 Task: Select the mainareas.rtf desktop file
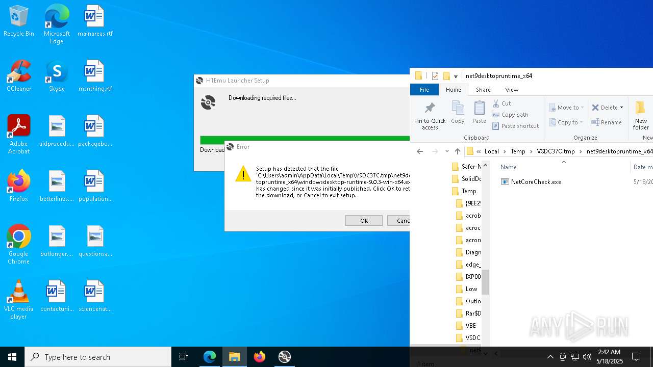[x=95, y=21]
